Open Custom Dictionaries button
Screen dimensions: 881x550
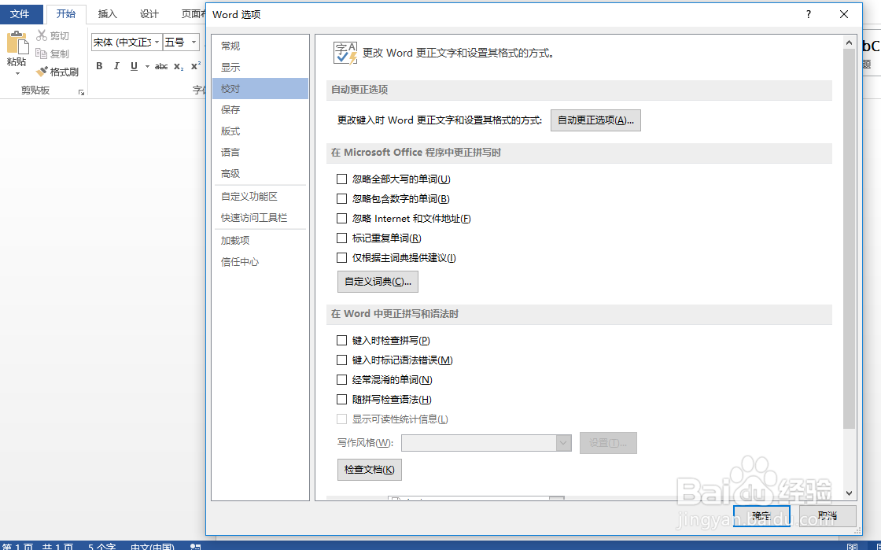(378, 282)
